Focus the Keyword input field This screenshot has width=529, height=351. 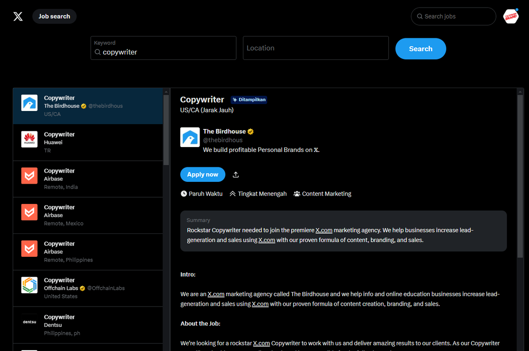(163, 48)
